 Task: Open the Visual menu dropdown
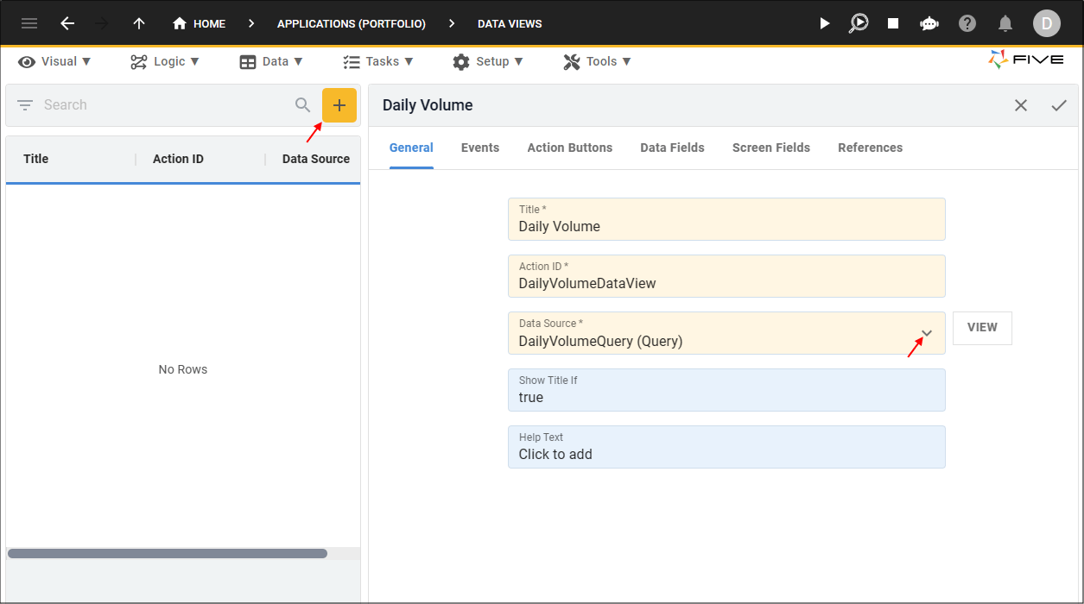coord(54,61)
